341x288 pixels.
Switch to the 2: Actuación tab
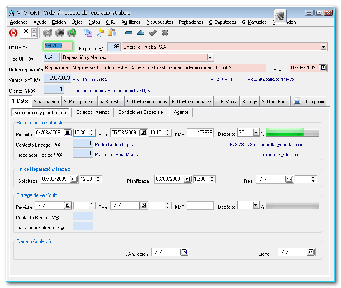[46, 102]
